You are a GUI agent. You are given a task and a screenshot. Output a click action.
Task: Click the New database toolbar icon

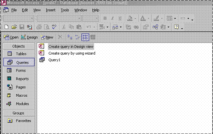click(6, 27)
